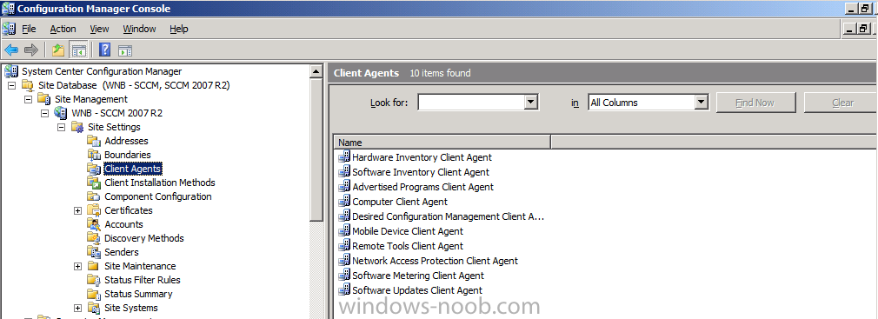Image resolution: width=878 pixels, height=319 pixels.
Task: Open the View menu
Action: (99, 29)
